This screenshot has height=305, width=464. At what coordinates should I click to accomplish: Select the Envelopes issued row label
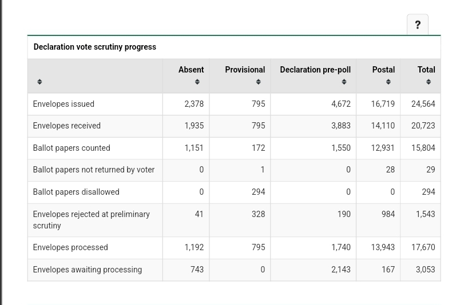tap(64, 104)
